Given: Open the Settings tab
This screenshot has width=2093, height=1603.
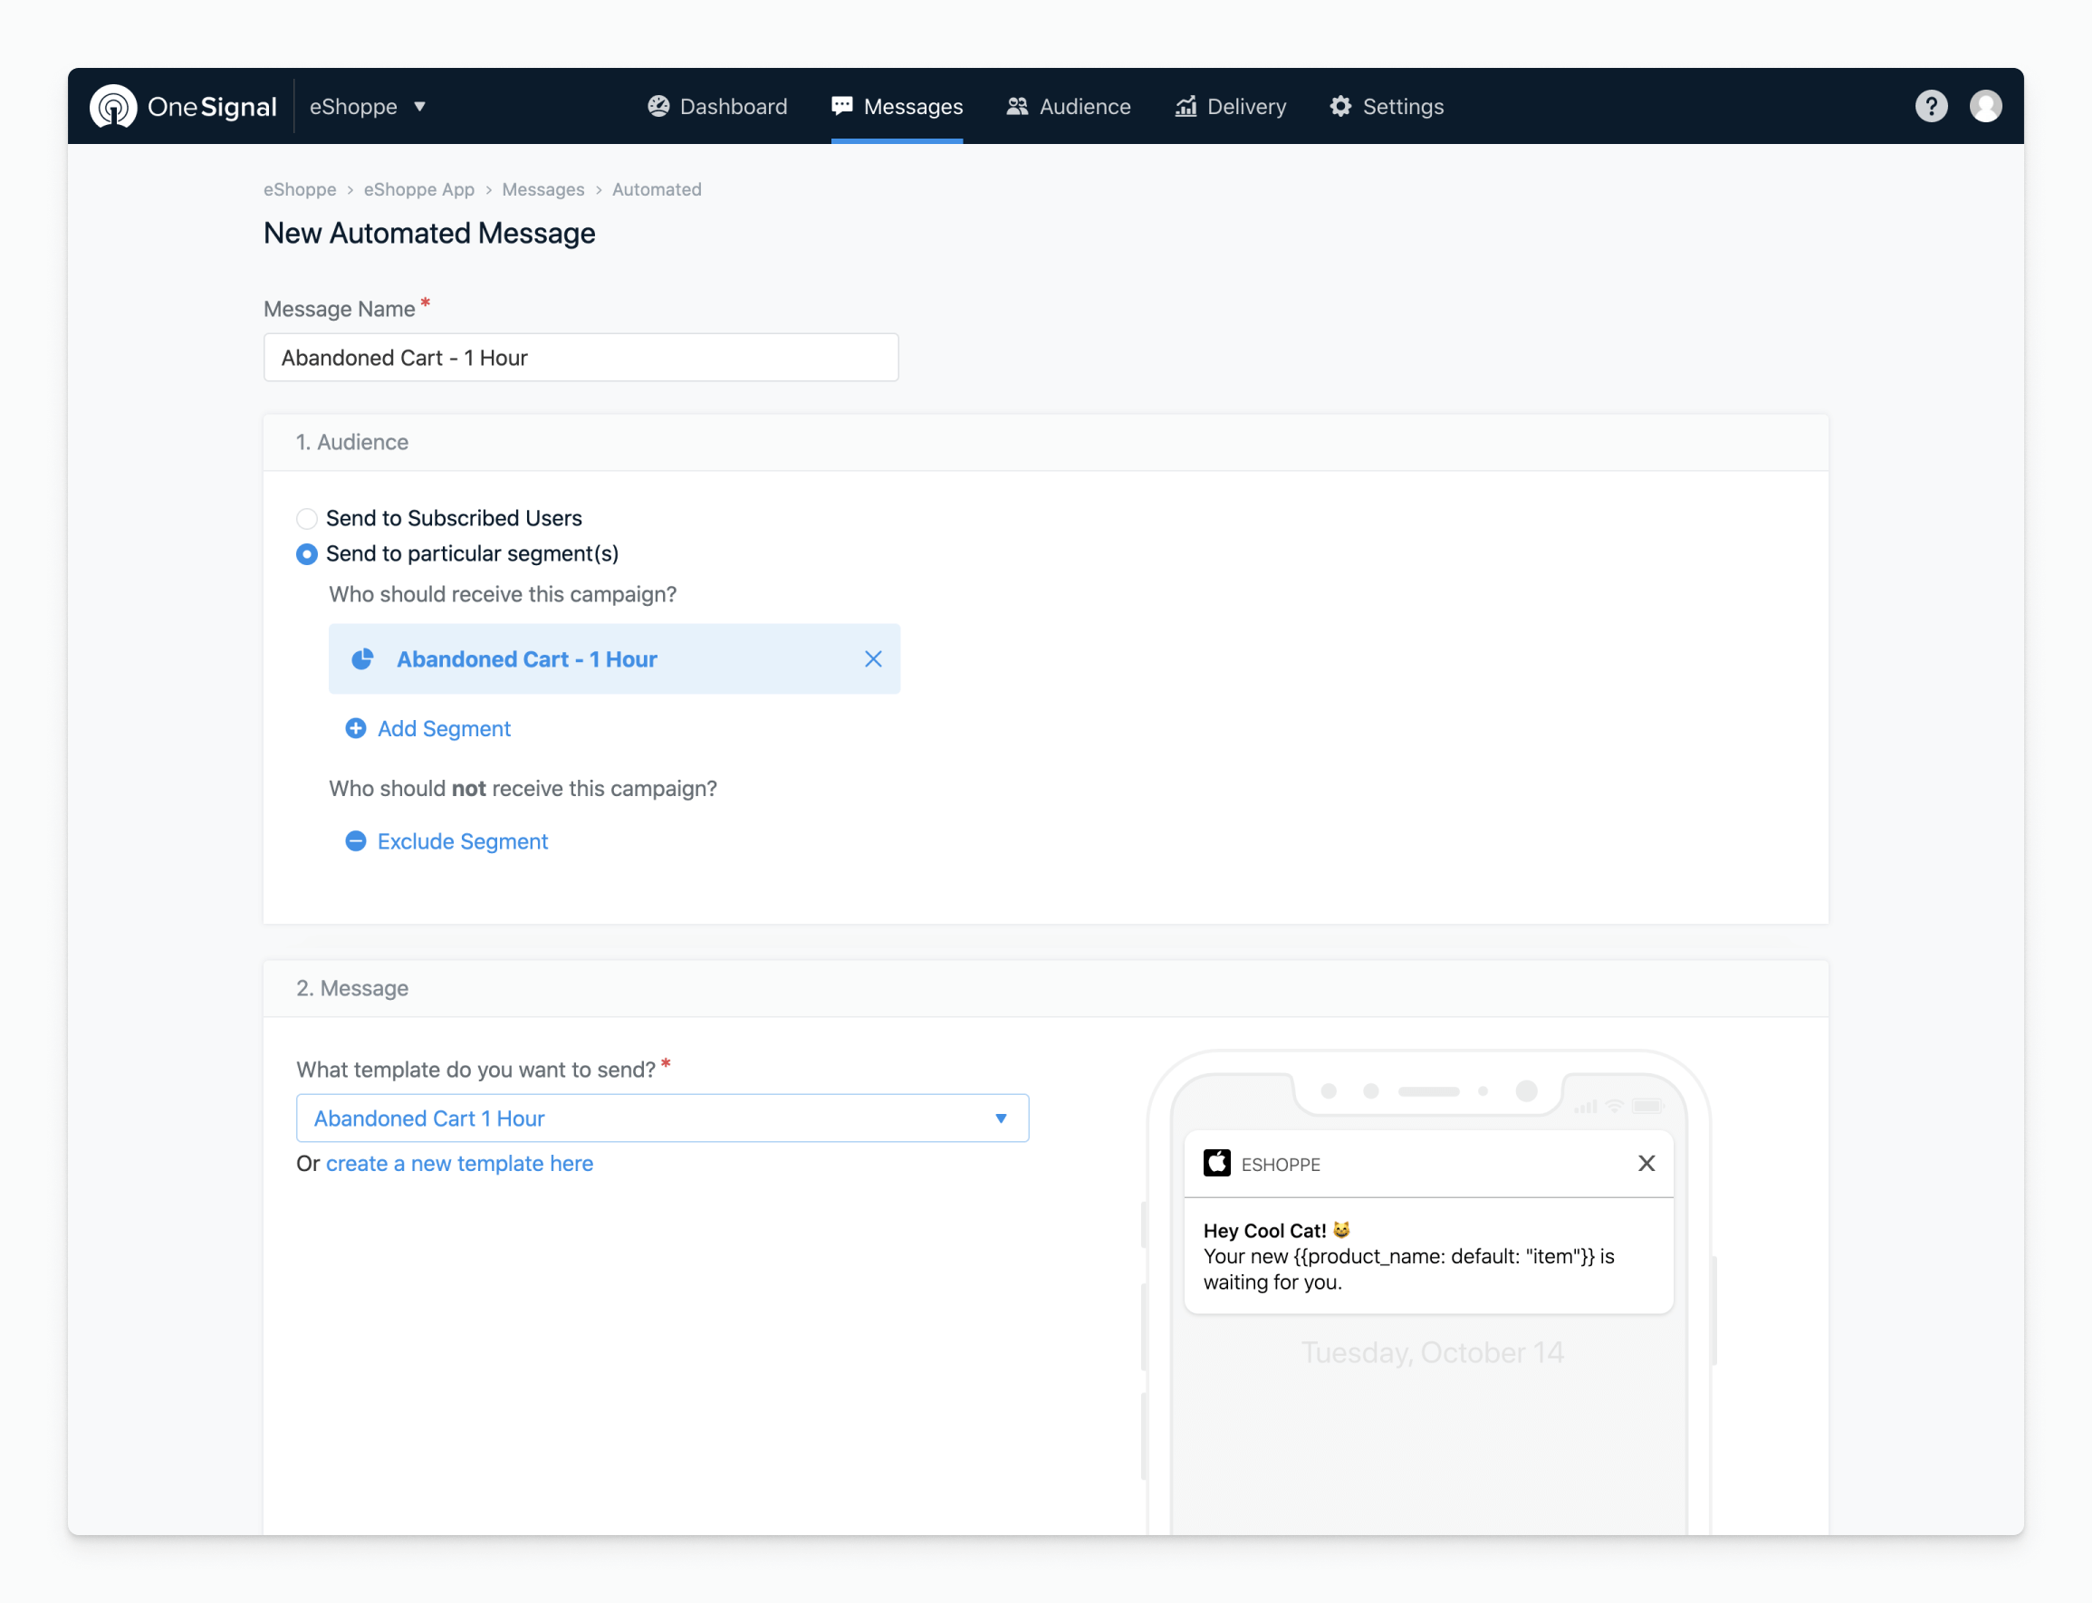Looking at the screenshot, I should (1387, 106).
